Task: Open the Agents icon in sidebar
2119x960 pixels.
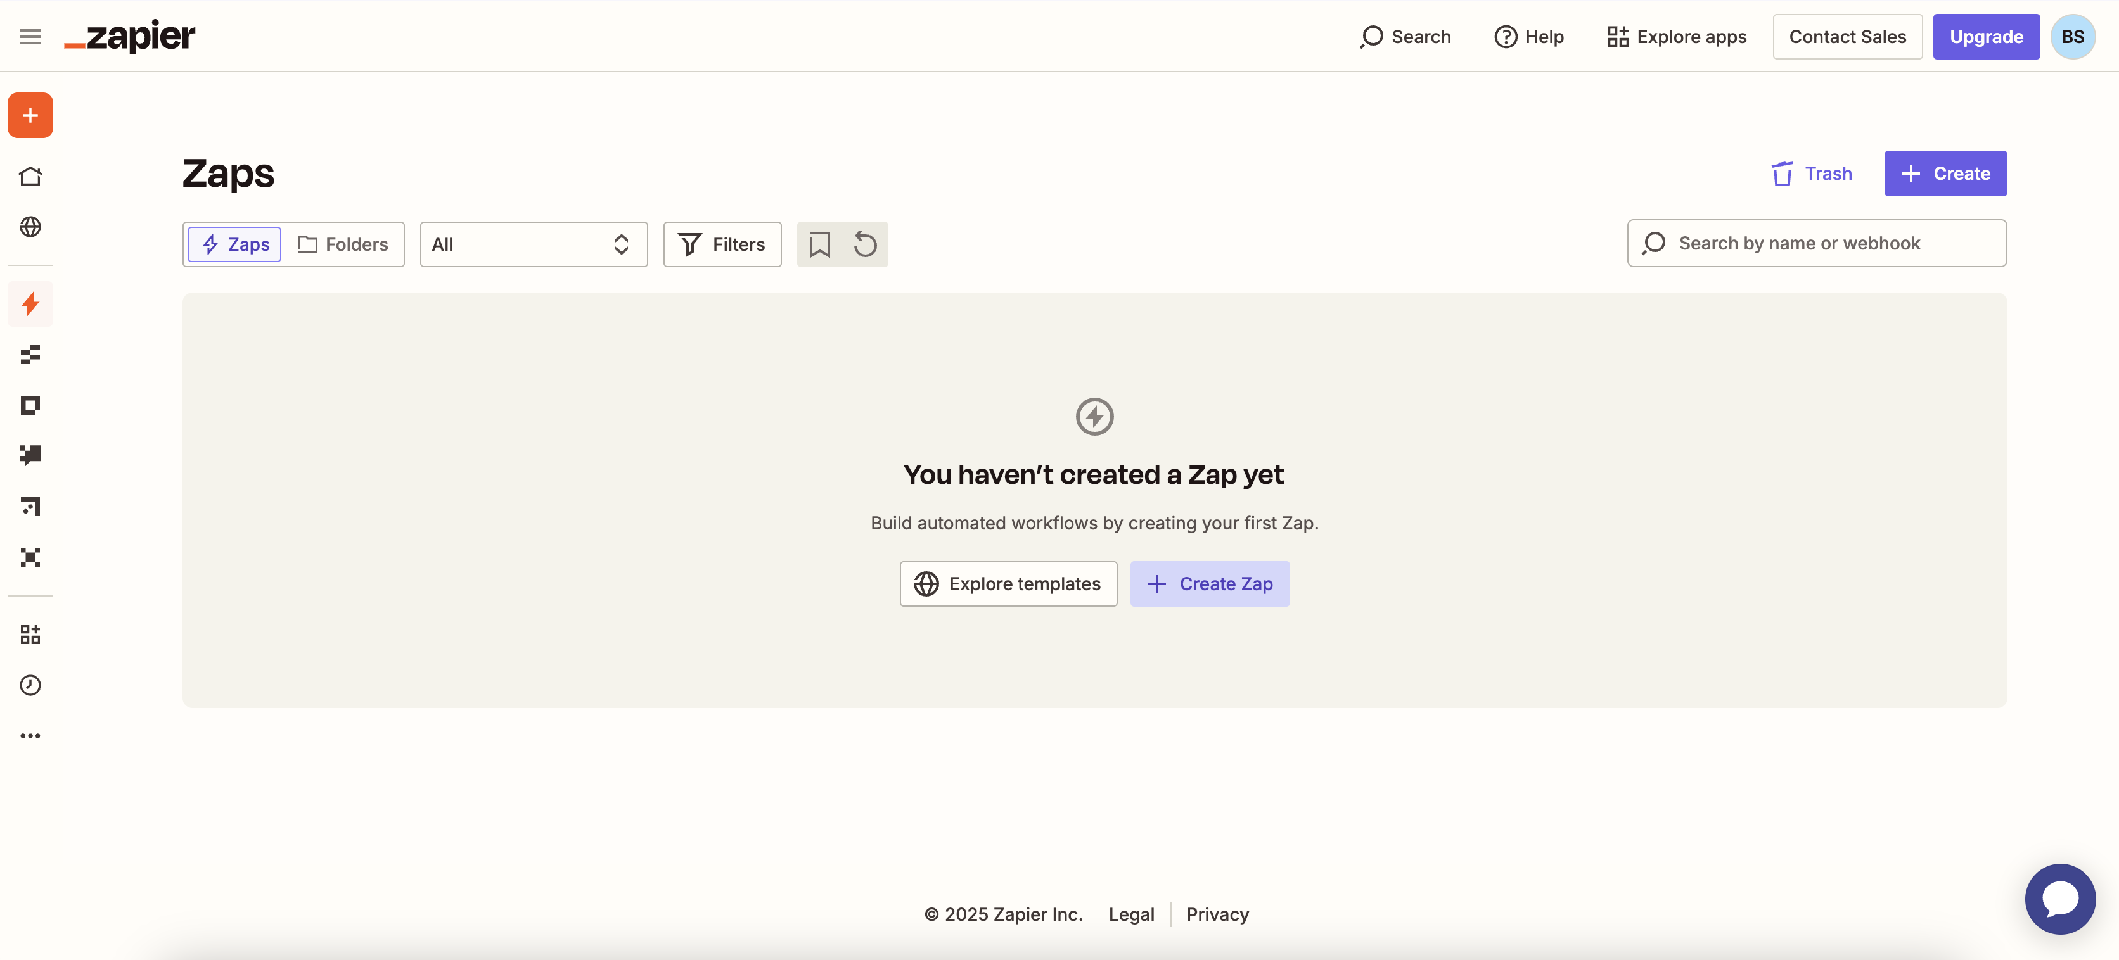Action: pos(30,557)
